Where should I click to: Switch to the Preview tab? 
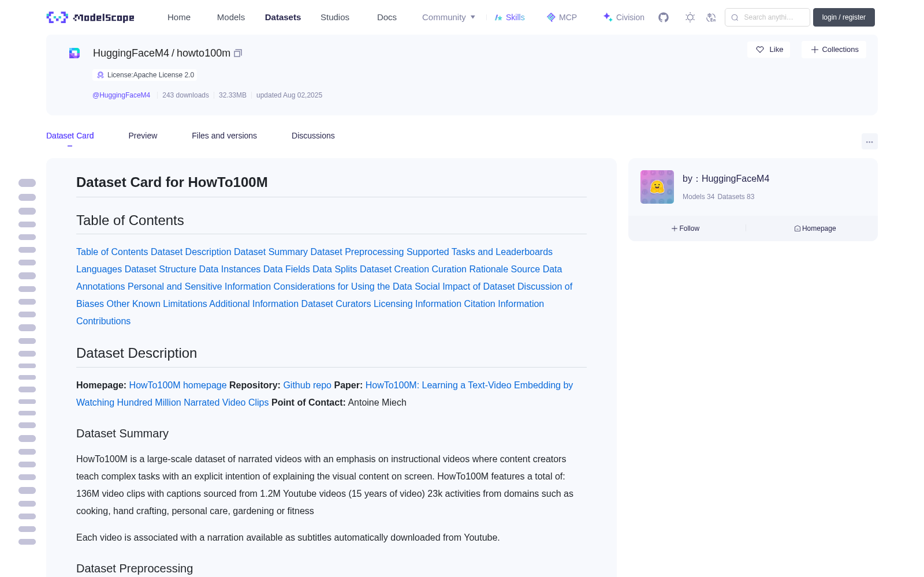(143, 136)
